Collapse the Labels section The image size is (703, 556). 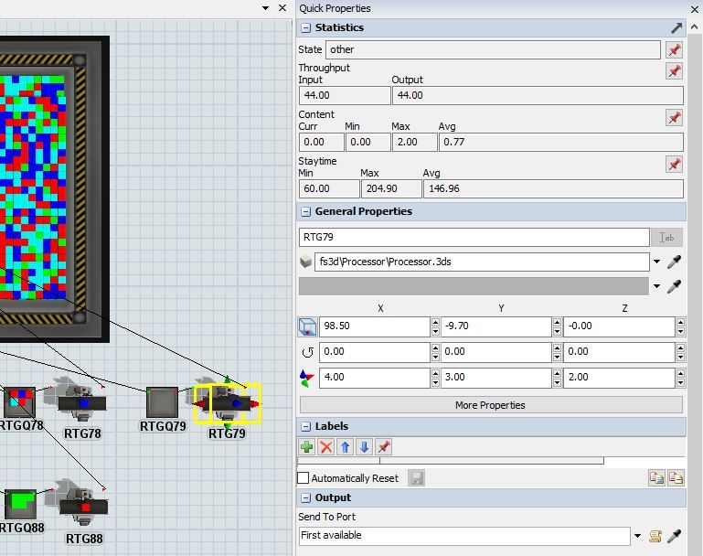tap(305, 426)
